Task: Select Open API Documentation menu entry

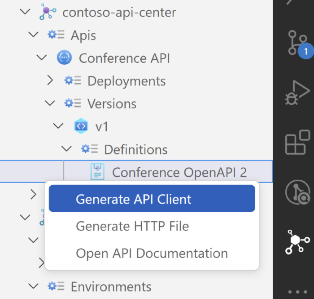Action: tap(152, 254)
